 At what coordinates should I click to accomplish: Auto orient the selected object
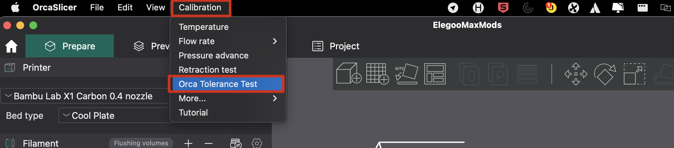406,74
